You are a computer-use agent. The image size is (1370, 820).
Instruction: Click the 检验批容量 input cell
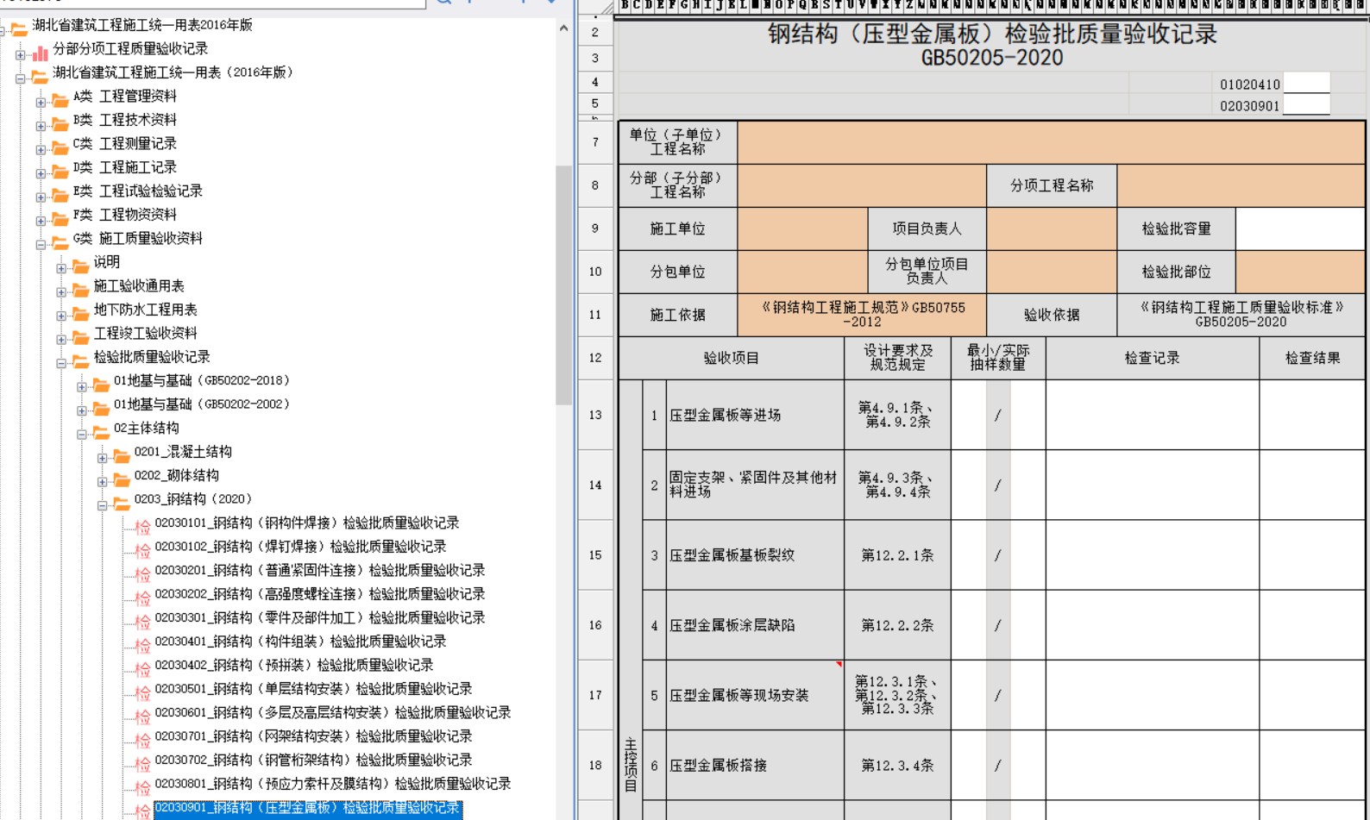[1300, 228]
